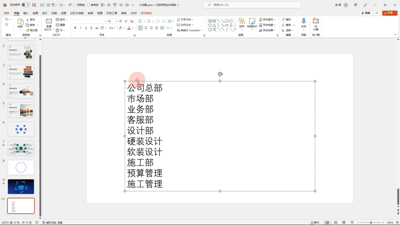This screenshot has height=225, width=400.
Task: Toggle normal view button in status bar
Action: click(x=327, y=222)
